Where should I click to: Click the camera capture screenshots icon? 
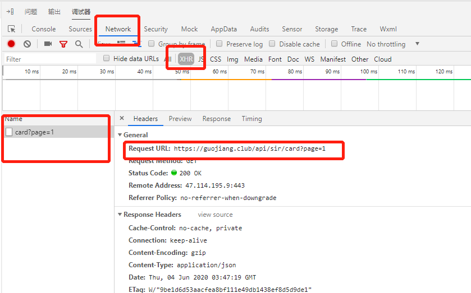[48, 44]
